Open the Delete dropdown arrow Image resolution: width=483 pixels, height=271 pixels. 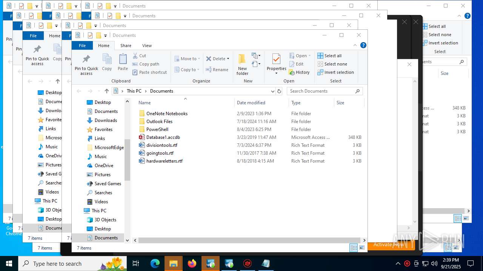click(x=228, y=59)
